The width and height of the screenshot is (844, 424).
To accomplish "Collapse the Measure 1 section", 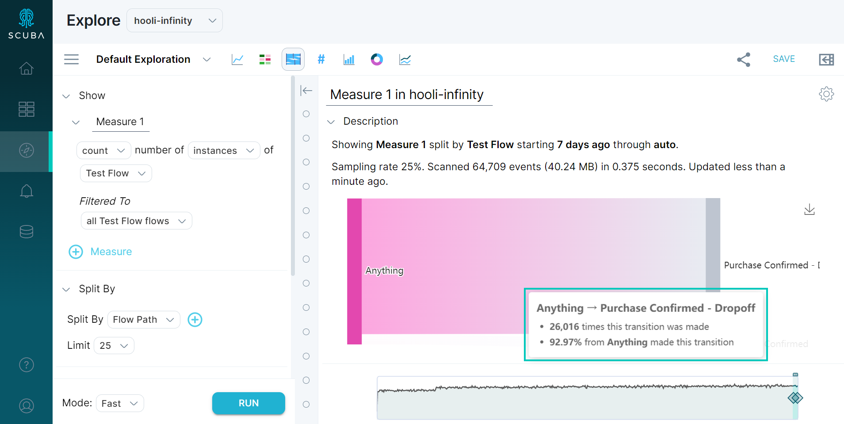I will tap(76, 122).
